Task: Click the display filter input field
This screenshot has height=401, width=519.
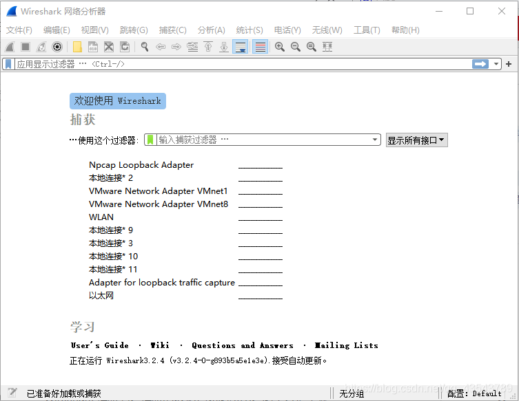Action: [243, 64]
